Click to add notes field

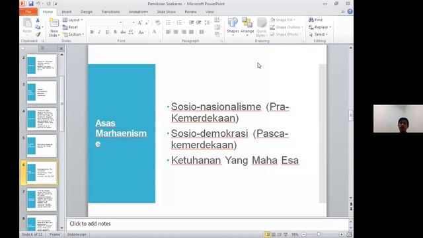207,223
